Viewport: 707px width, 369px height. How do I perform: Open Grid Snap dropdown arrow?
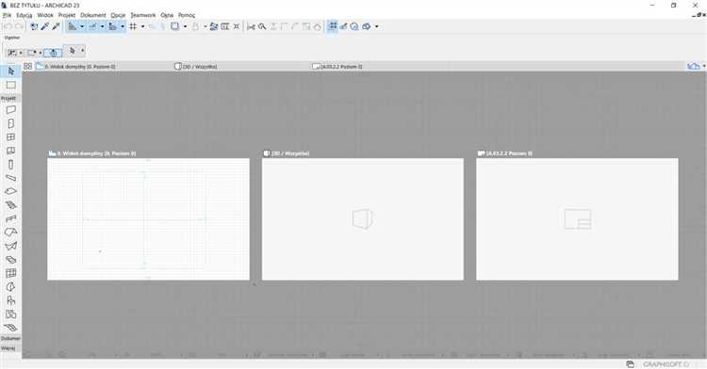click(x=142, y=26)
